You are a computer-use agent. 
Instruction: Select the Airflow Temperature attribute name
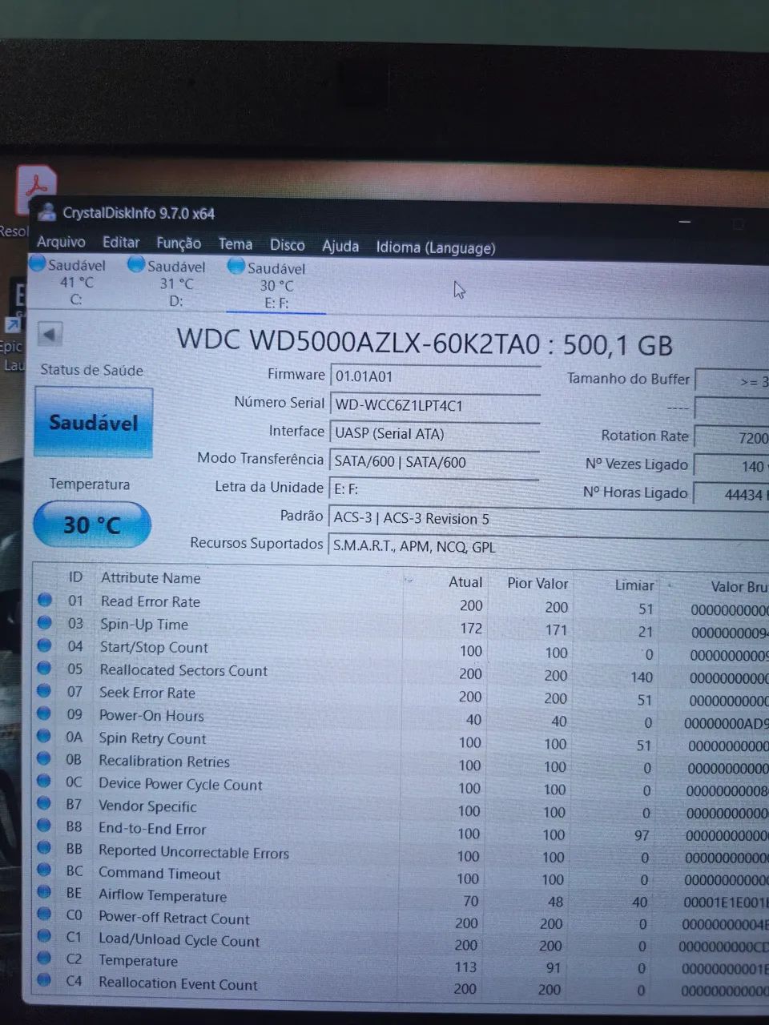[x=163, y=895]
